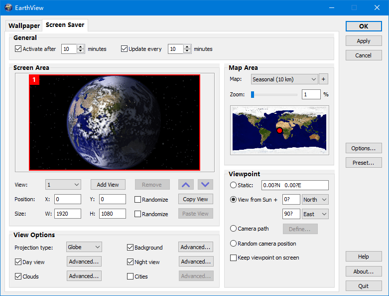Click the Size width input field
This screenshot has width=389, height=296.
click(68, 214)
